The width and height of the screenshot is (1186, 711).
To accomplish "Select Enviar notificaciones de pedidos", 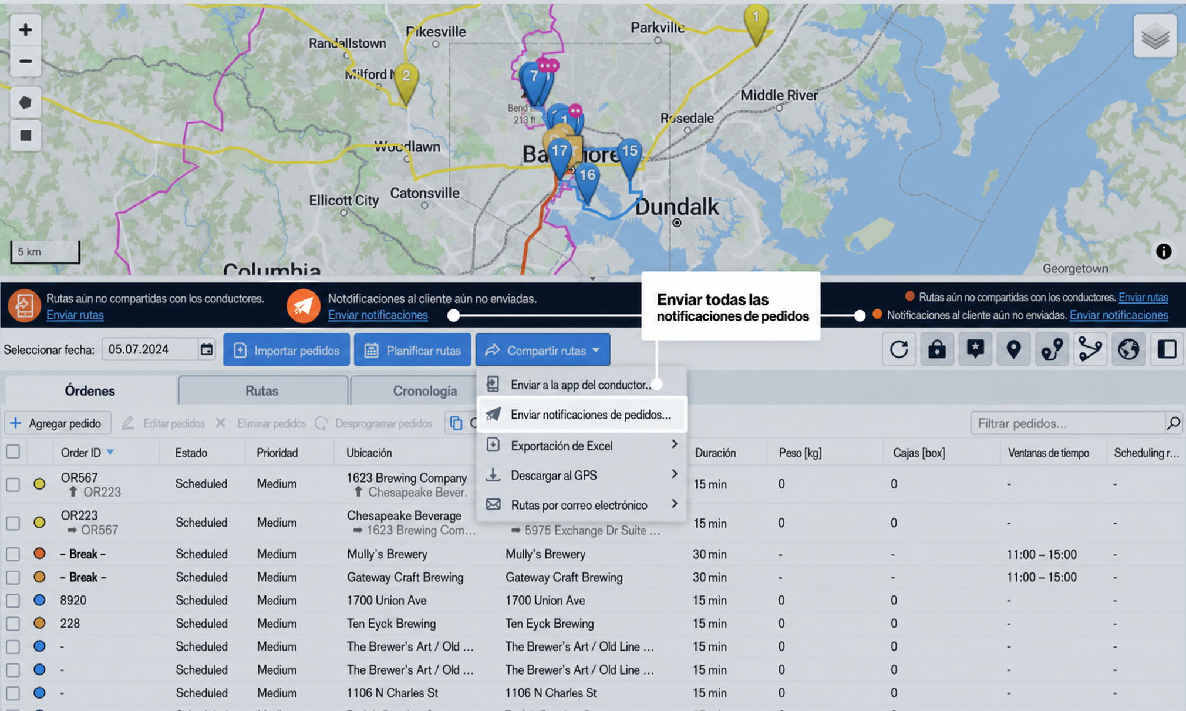I will pos(581,415).
